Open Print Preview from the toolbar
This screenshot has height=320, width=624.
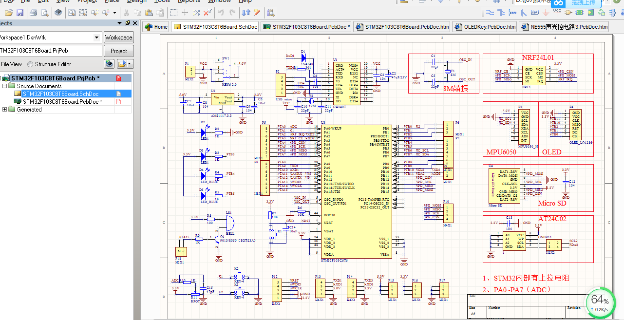click(45, 13)
